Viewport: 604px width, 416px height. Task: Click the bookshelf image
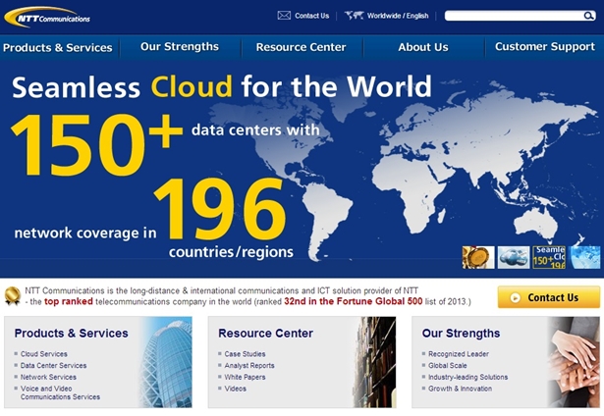374,362
